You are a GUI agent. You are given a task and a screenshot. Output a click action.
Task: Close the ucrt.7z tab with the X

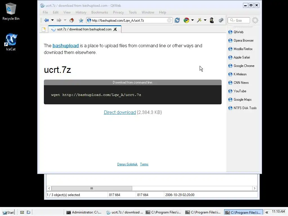[x=115, y=29]
